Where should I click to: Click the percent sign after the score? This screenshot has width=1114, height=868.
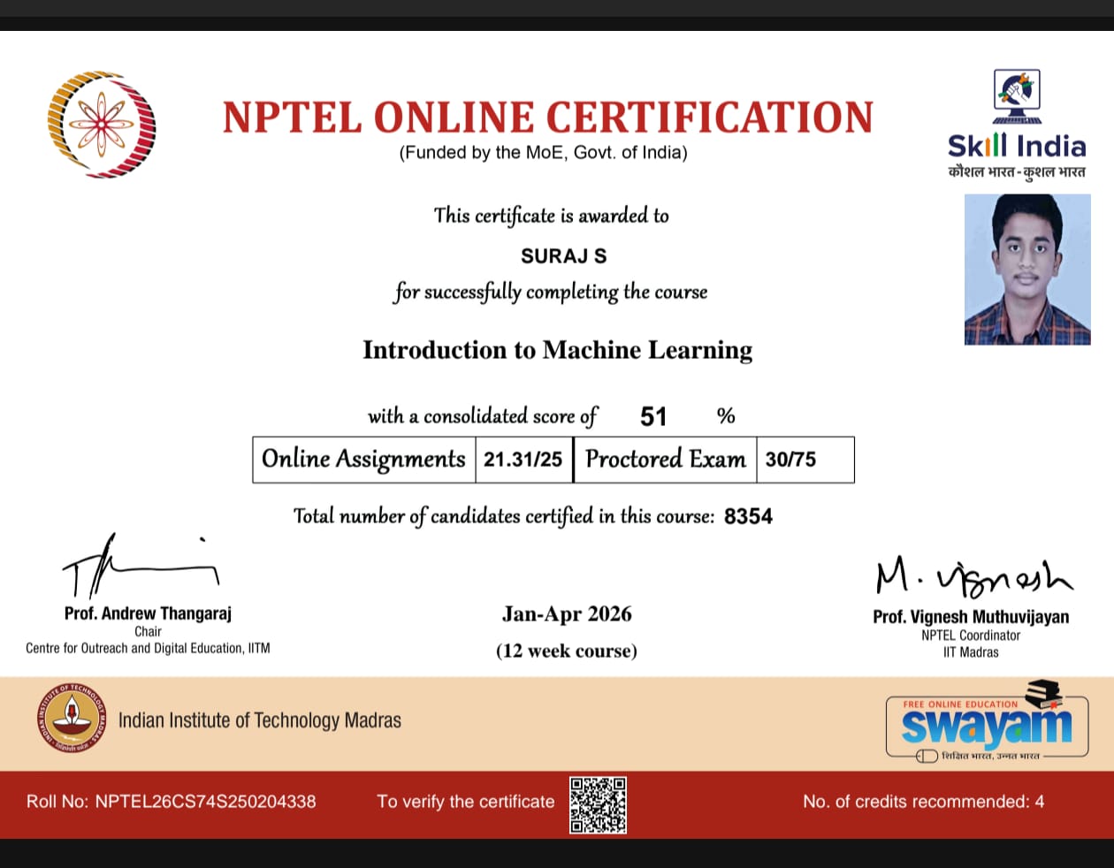(726, 415)
